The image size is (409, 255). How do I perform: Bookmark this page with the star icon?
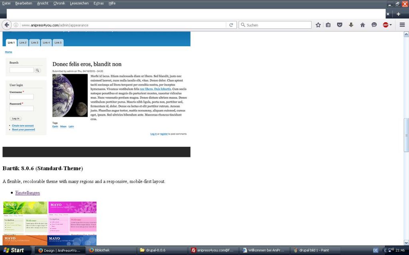coord(318,25)
